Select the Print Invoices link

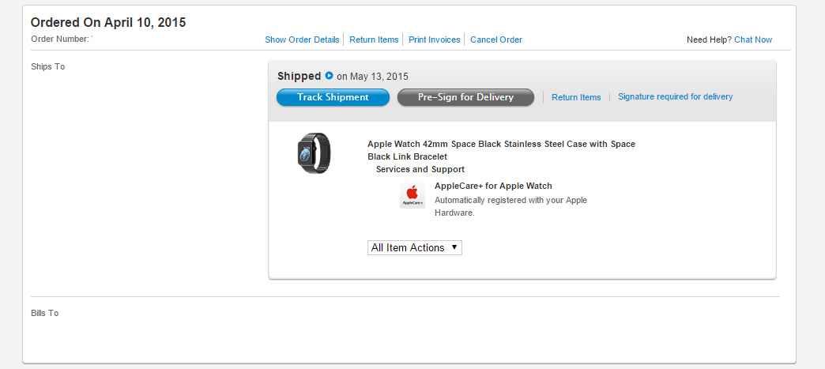point(435,40)
